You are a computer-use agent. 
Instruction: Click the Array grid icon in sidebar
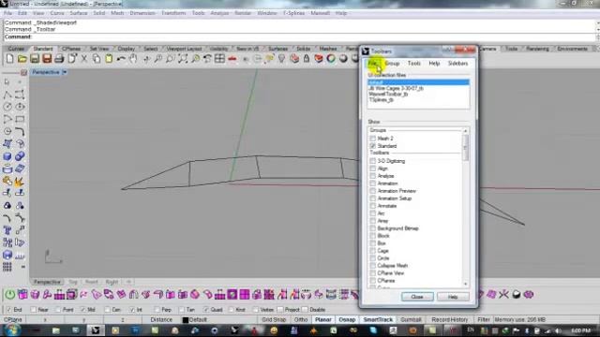pyautogui.click(x=7, y=267)
